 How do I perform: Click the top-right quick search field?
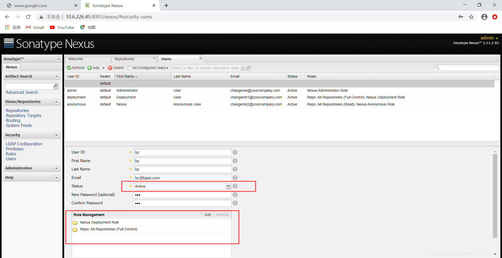tap(467, 68)
